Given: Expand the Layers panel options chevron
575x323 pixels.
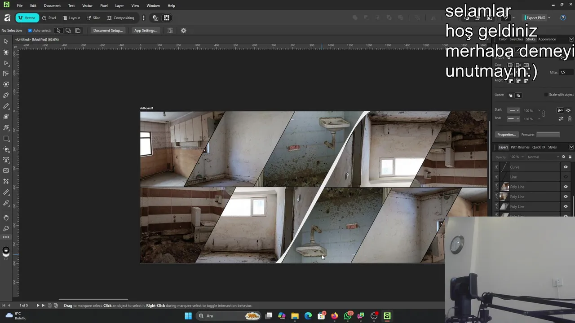Looking at the screenshot, I should (571, 147).
